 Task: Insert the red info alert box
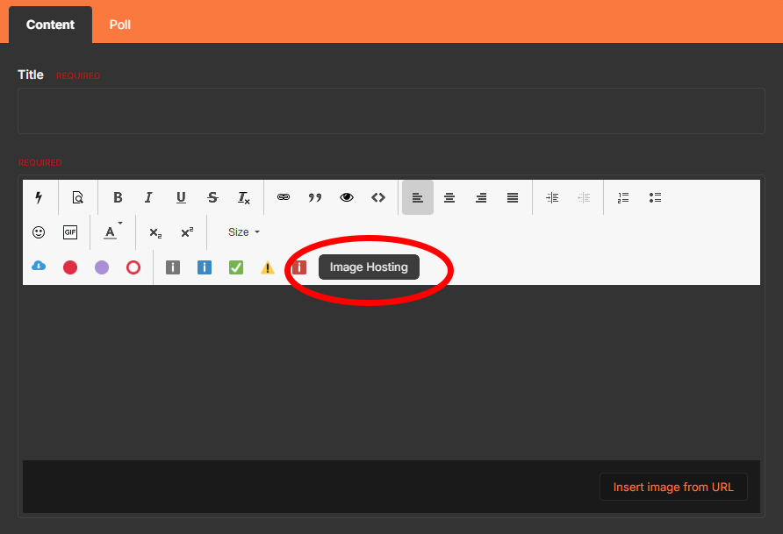pyautogui.click(x=299, y=267)
